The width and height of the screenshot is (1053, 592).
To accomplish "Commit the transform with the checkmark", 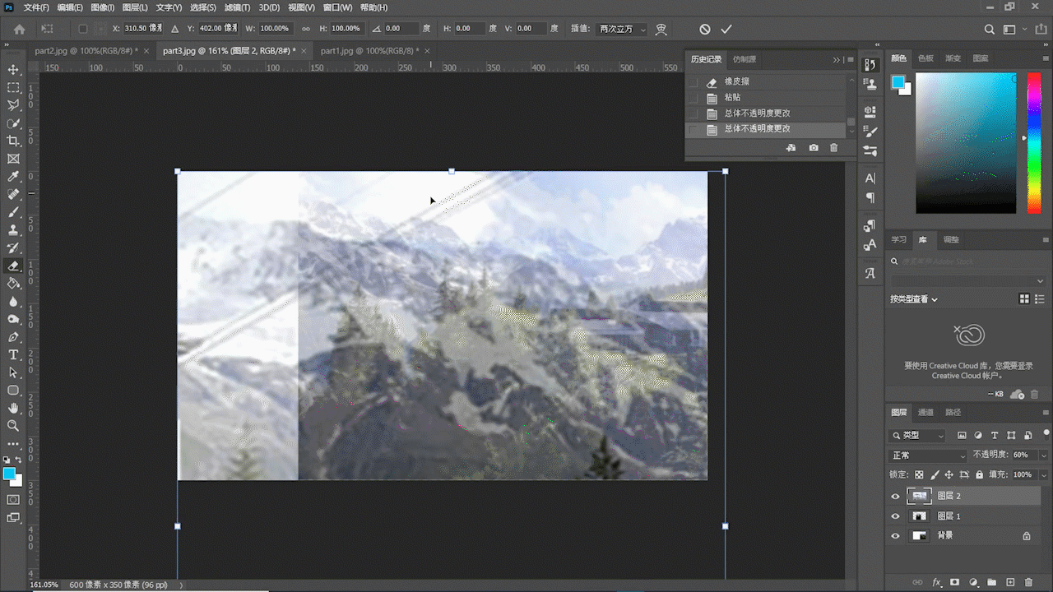I will tap(726, 29).
